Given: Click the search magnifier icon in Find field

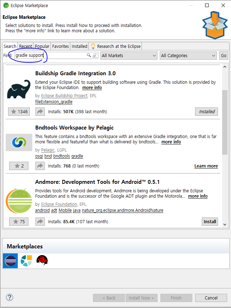Looking at the screenshot, I should point(89,55).
